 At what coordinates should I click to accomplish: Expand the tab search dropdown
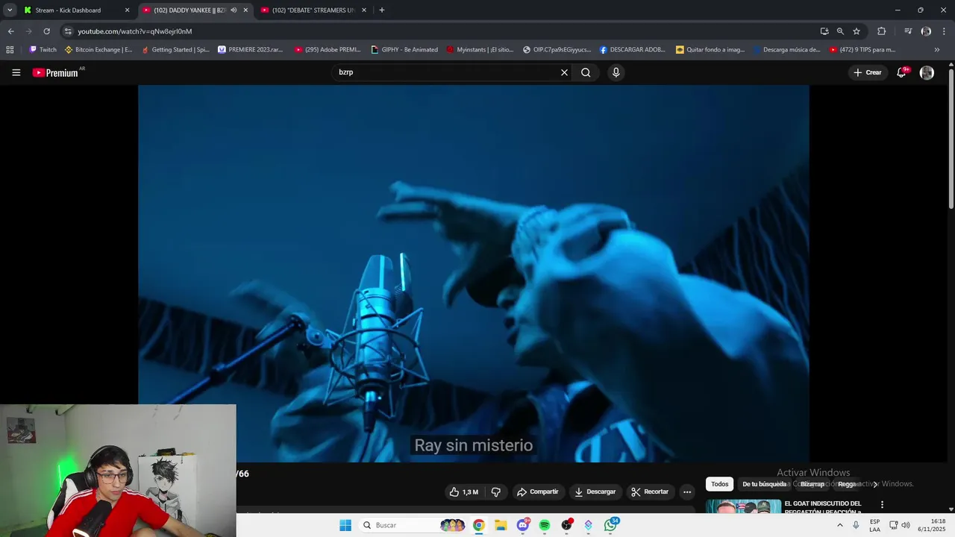(x=10, y=10)
